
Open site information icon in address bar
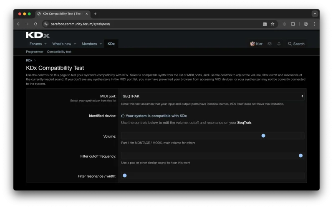[x=46, y=24]
